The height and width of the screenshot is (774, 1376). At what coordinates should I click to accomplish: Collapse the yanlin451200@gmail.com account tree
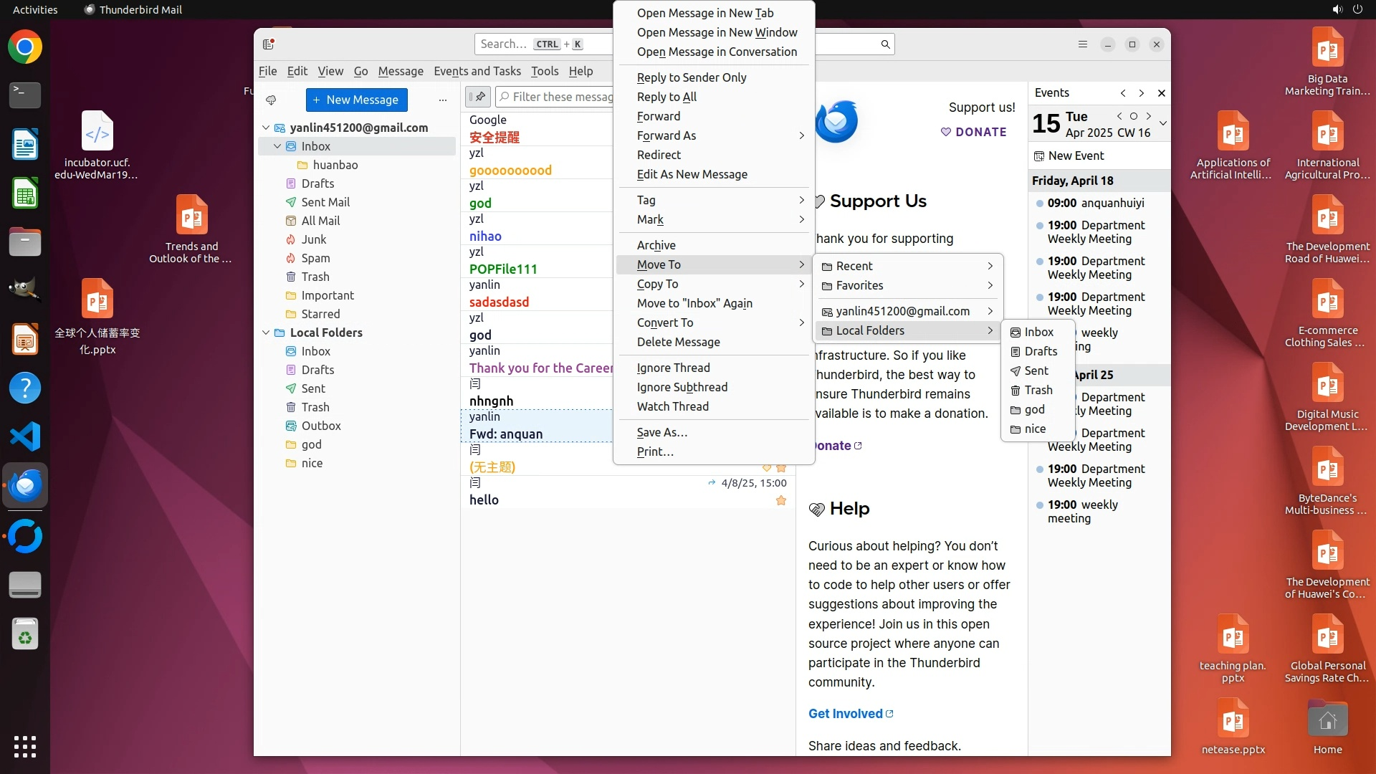[x=266, y=128]
